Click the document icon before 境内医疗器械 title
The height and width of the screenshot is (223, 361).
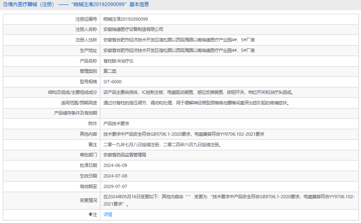5,4
